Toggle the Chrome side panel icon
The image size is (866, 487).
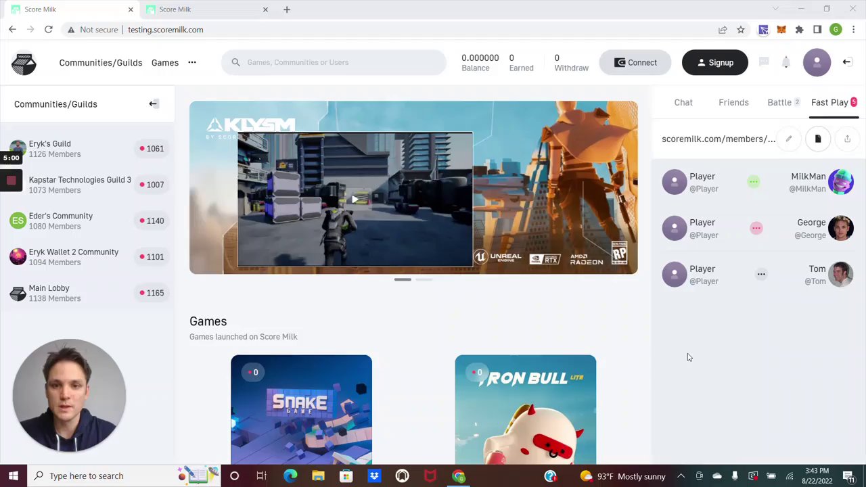pyautogui.click(x=817, y=30)
